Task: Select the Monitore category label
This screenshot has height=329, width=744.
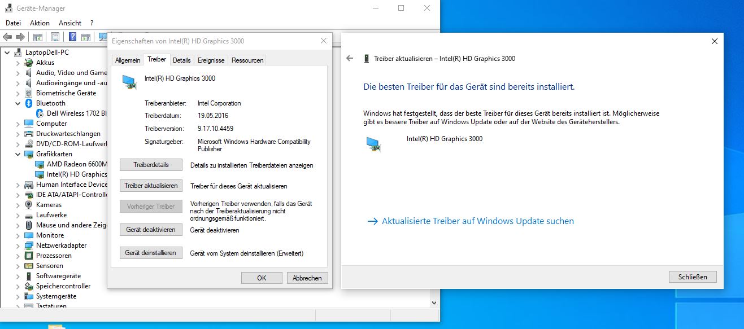Action: pos(50,235)
